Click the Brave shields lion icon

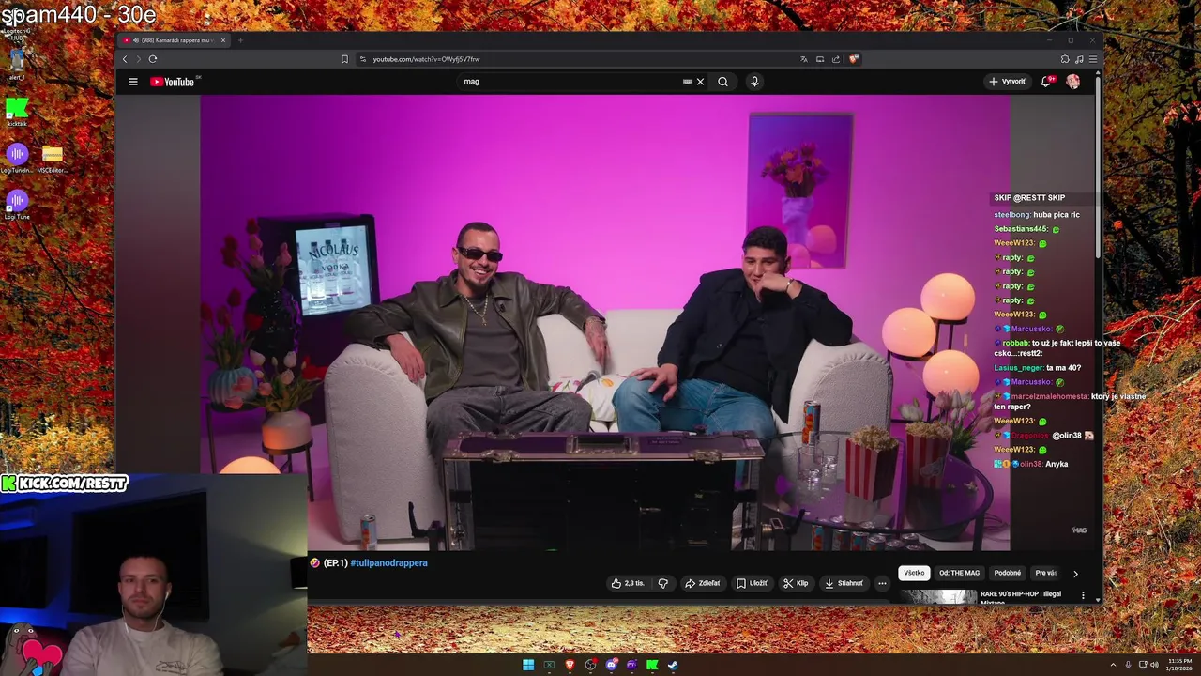point(853,59)
